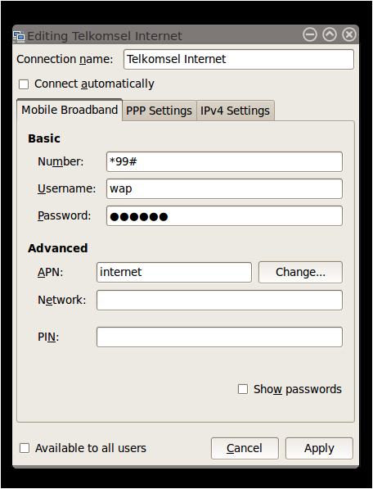
Task: Maximize the Editing Telkomsel Internet window
Action: (x=330, y=34)
